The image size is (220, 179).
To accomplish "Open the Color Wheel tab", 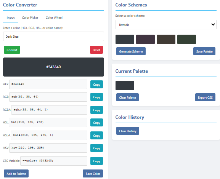I will (x=54, y=18).
